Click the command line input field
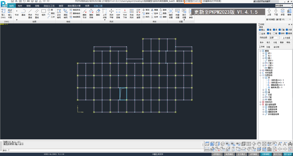This screenshot has width=293, height=156. [x=106, y=150]
